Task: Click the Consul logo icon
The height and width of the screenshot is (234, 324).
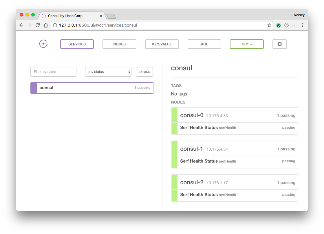Action: (44, 44)
